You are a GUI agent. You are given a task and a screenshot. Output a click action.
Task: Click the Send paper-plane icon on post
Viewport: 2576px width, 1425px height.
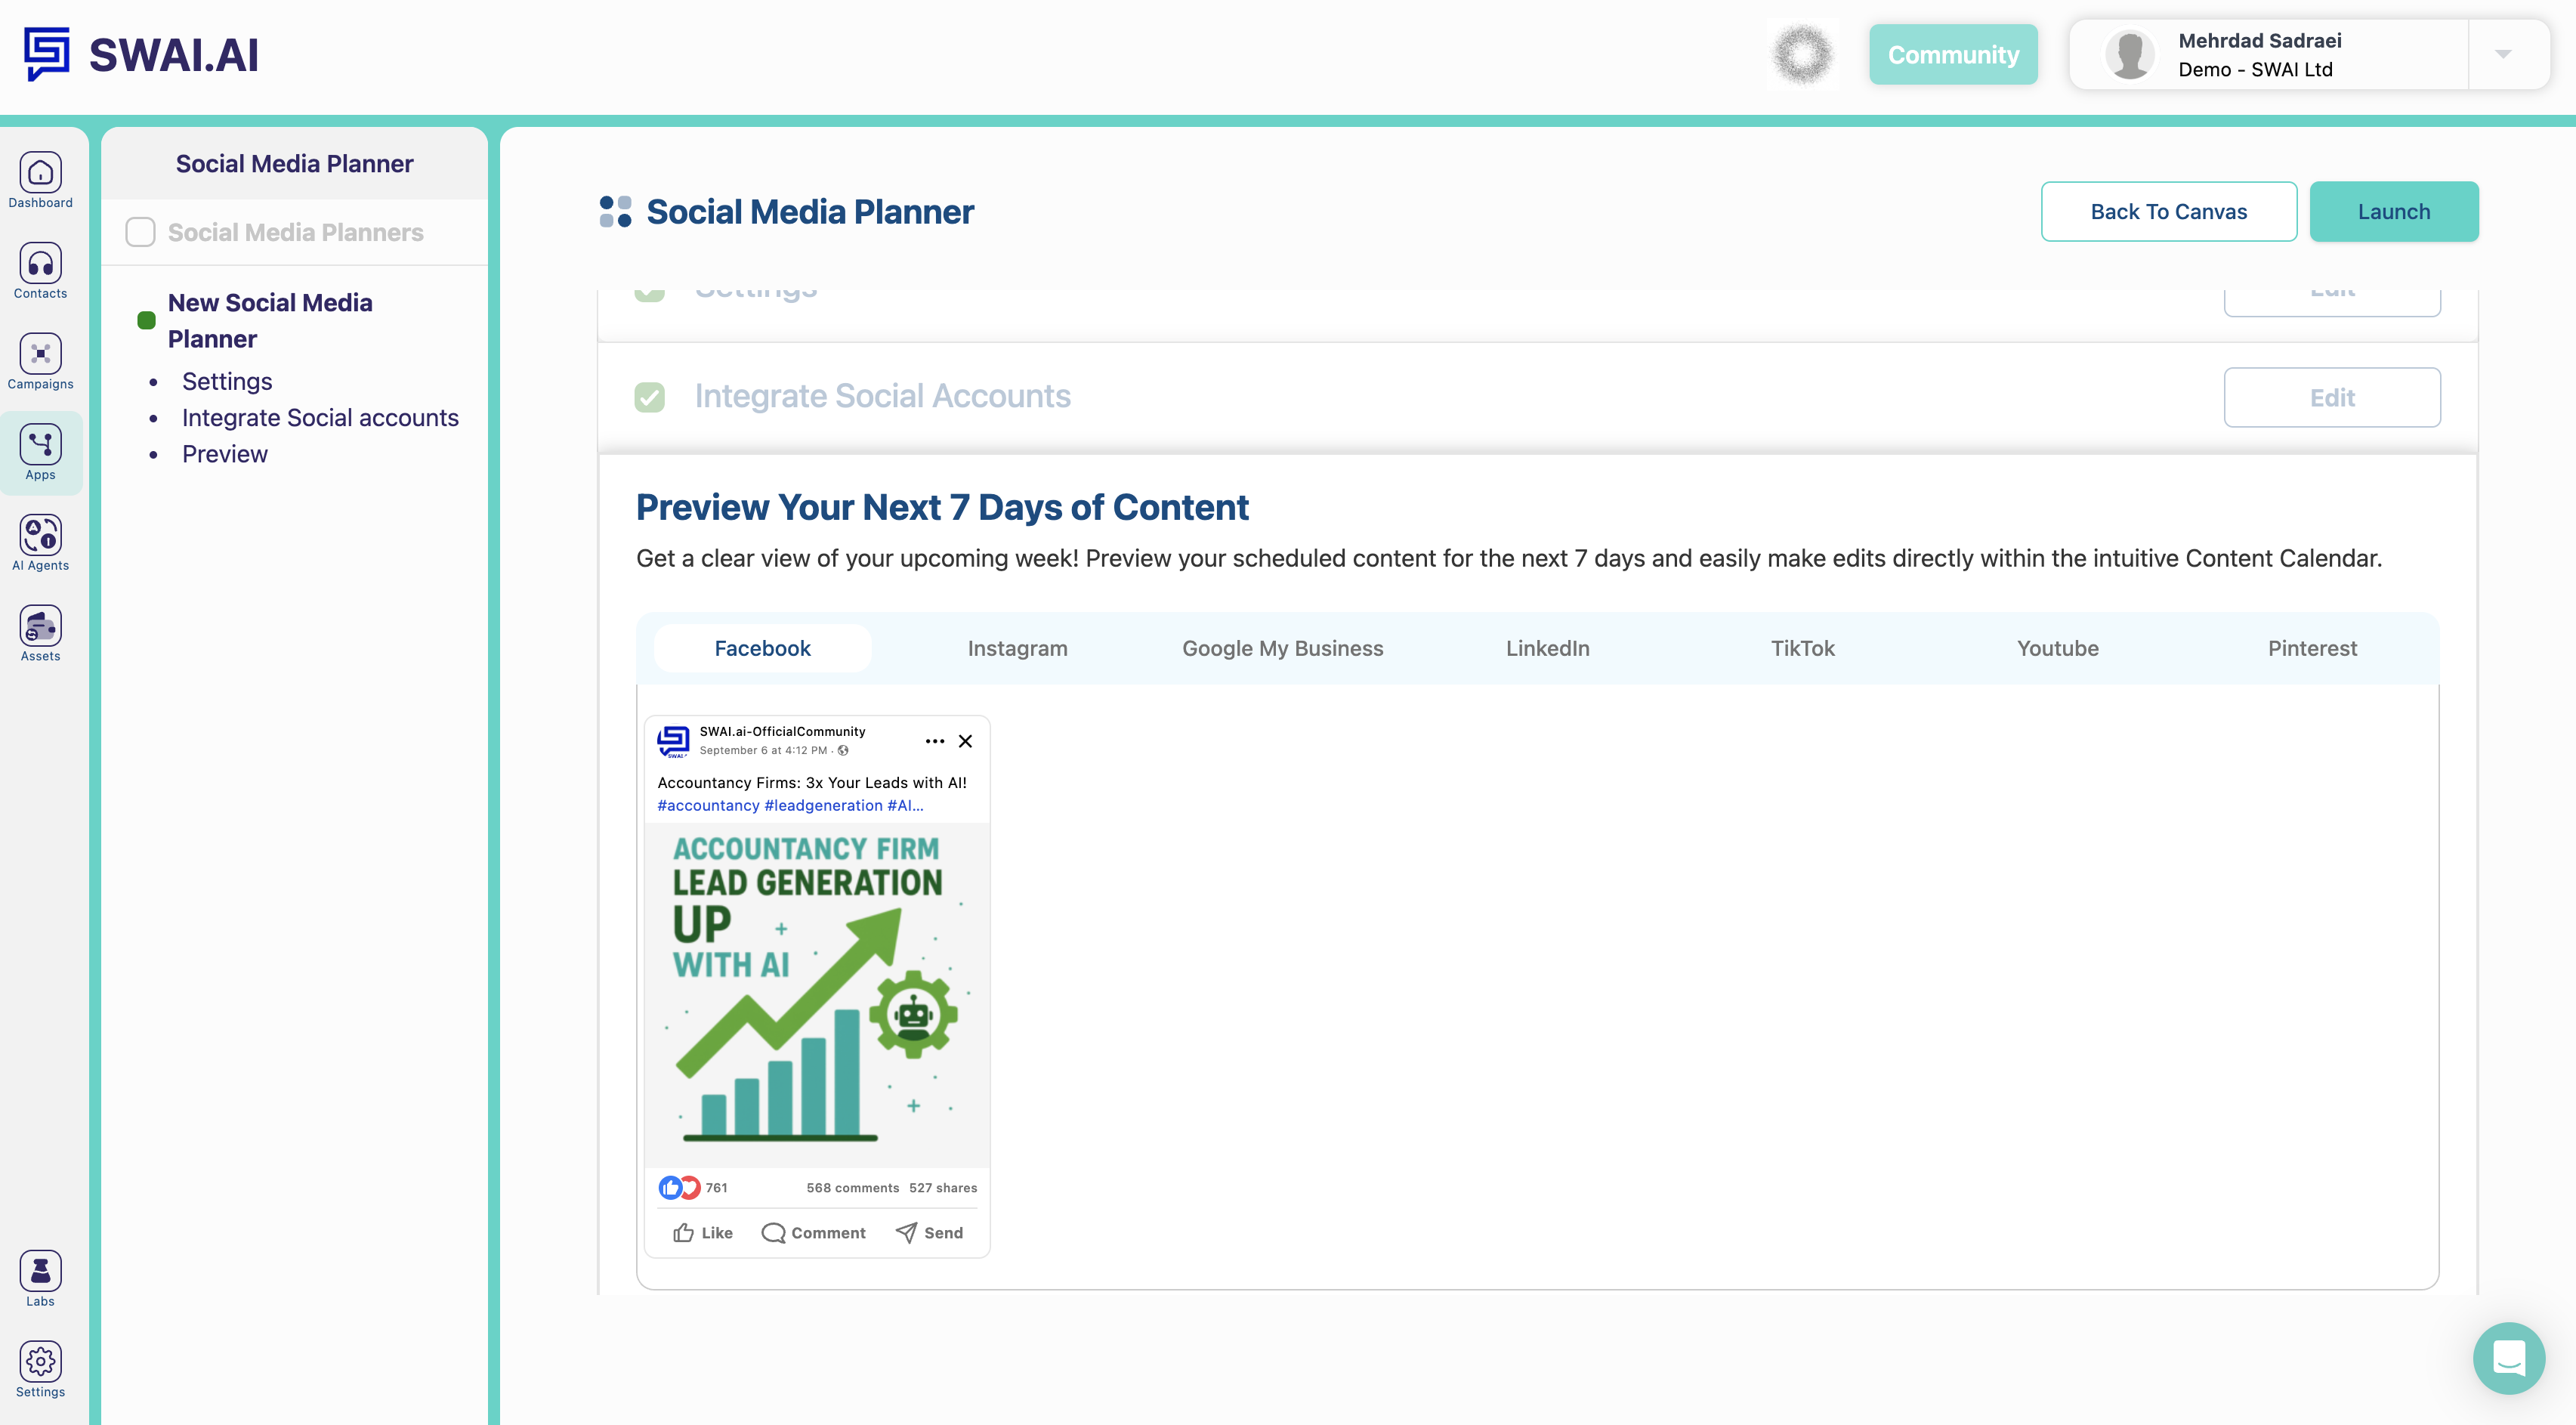(x=906, y=1232)
